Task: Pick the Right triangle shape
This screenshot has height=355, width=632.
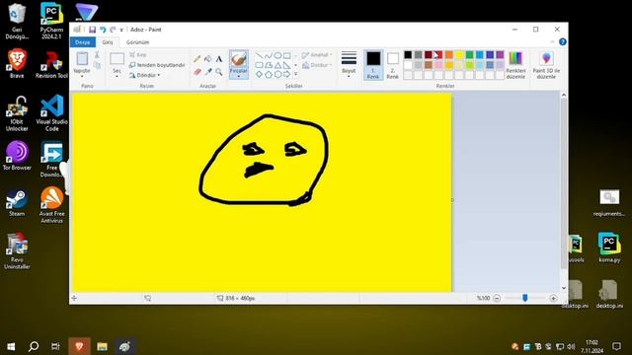Action: tap(287, 65)
